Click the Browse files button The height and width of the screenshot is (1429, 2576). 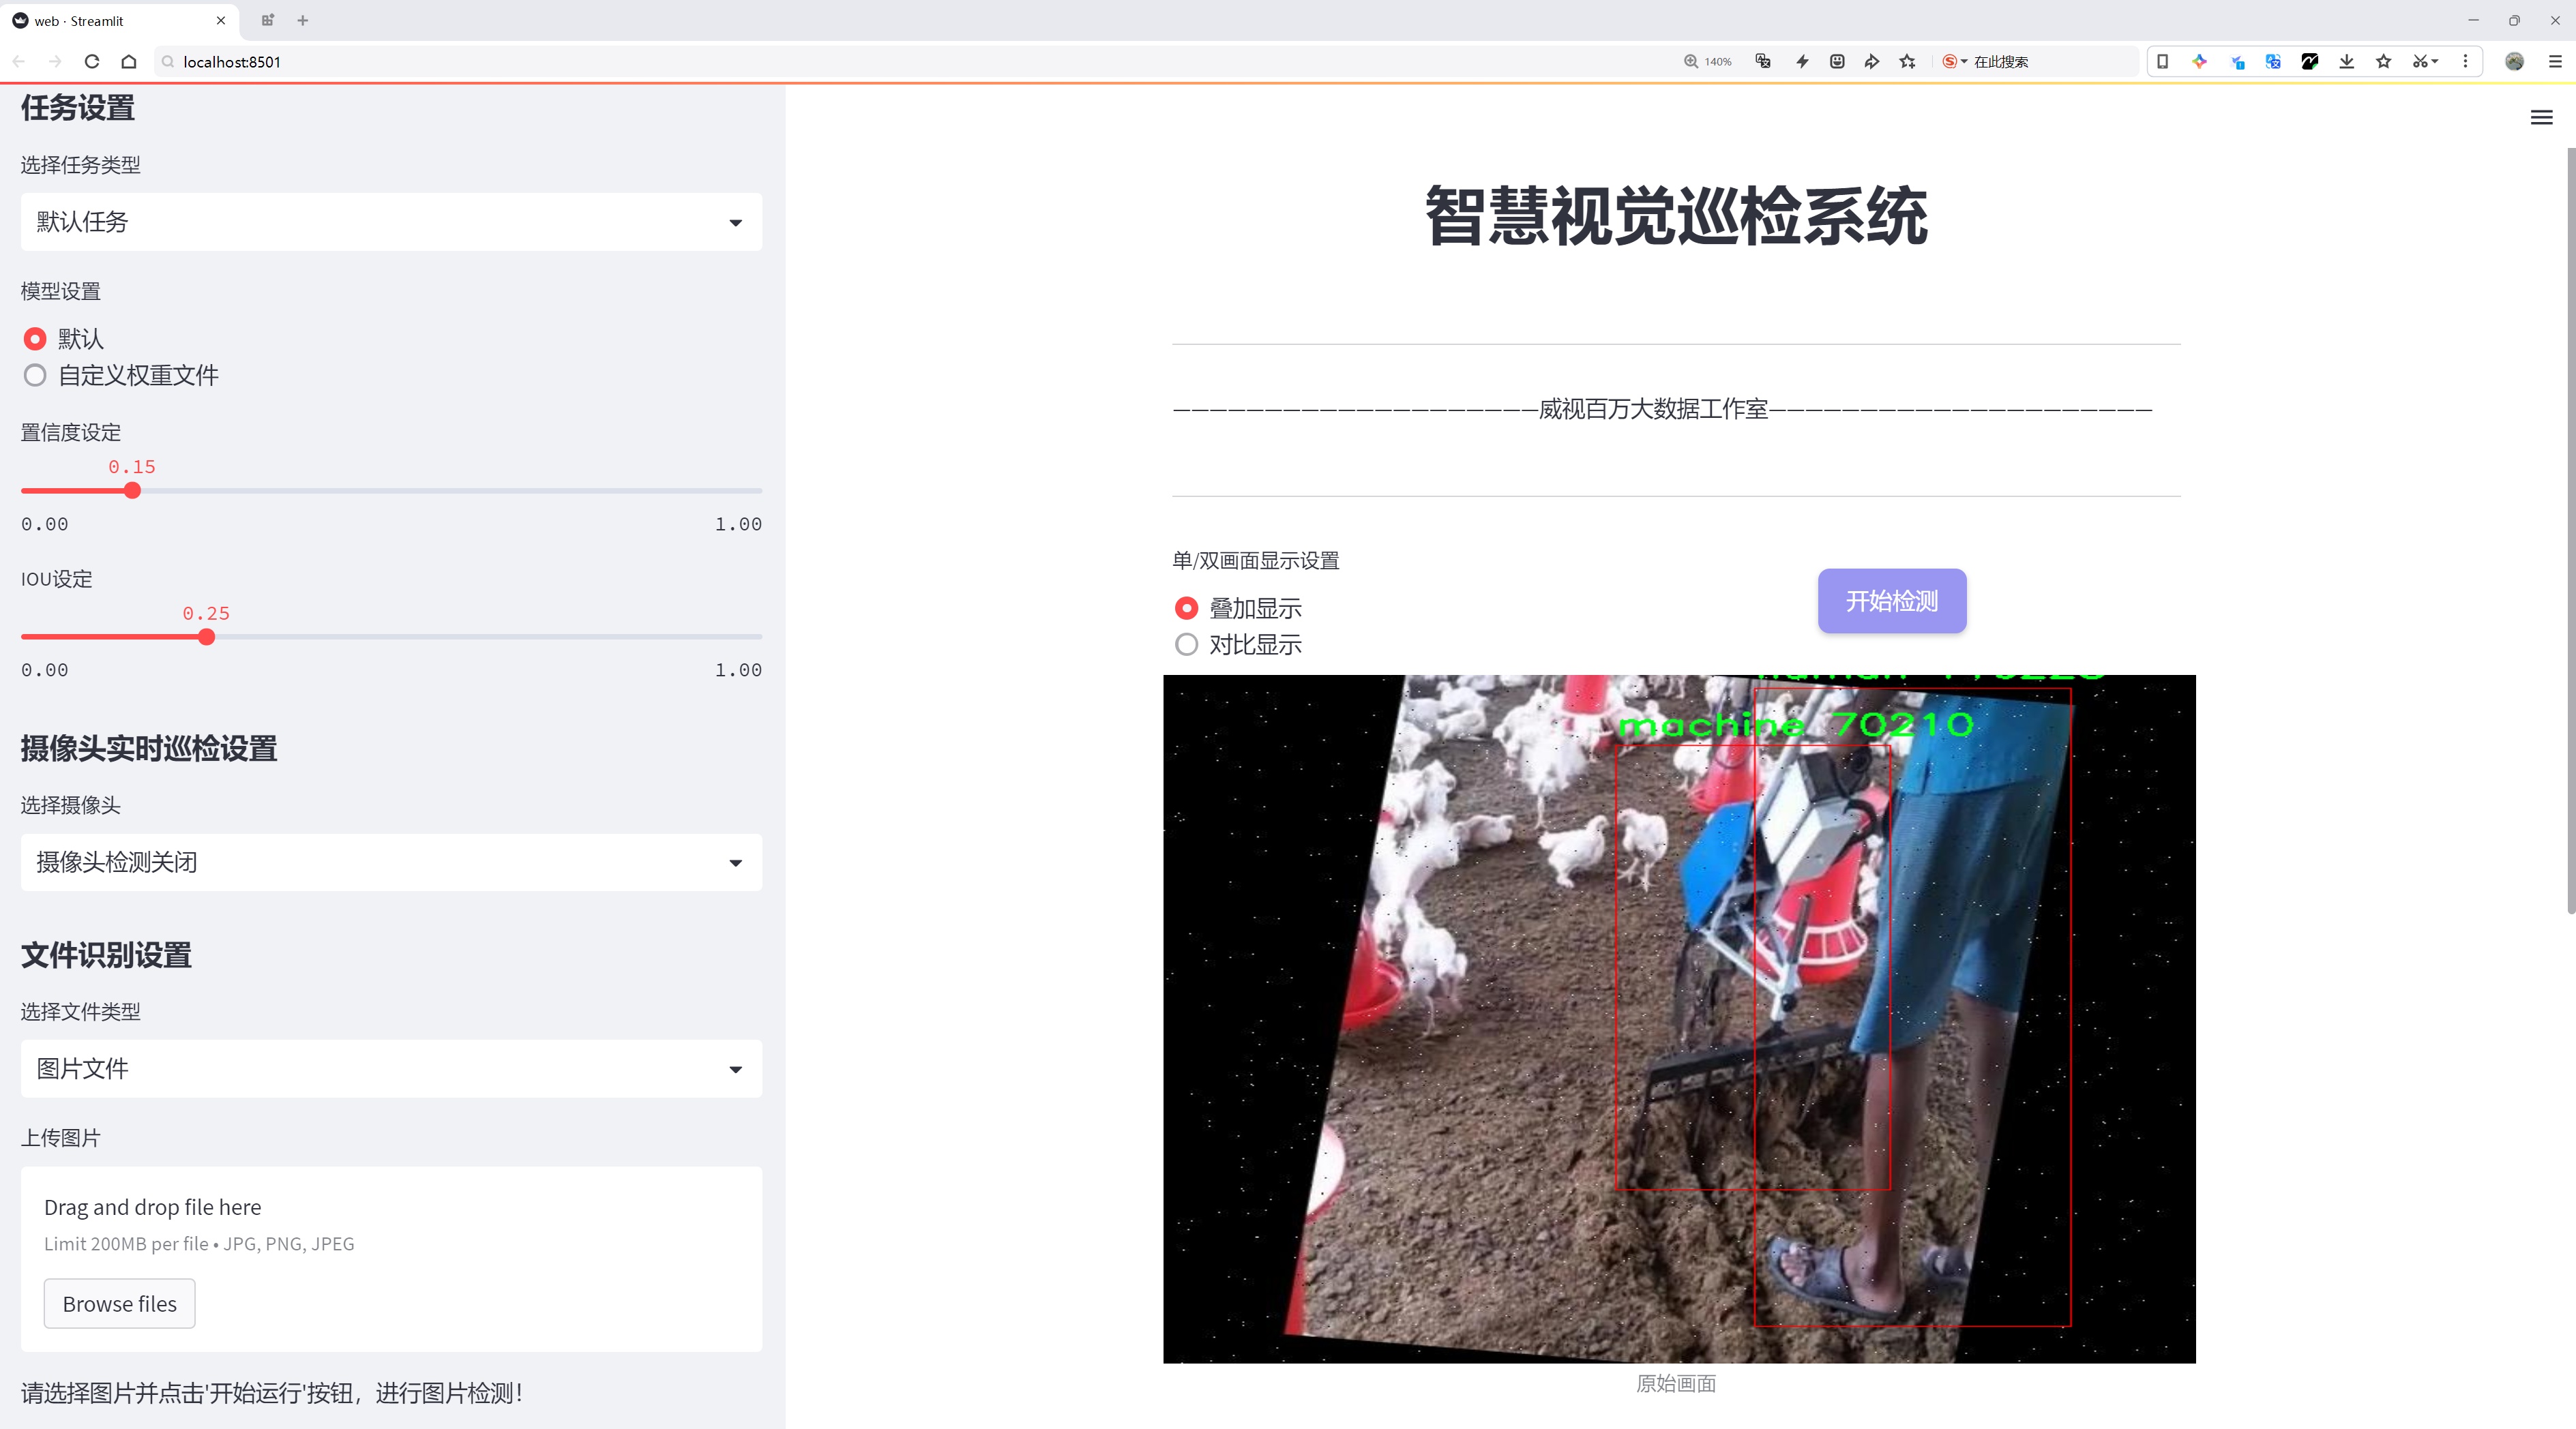point(119,1303)
